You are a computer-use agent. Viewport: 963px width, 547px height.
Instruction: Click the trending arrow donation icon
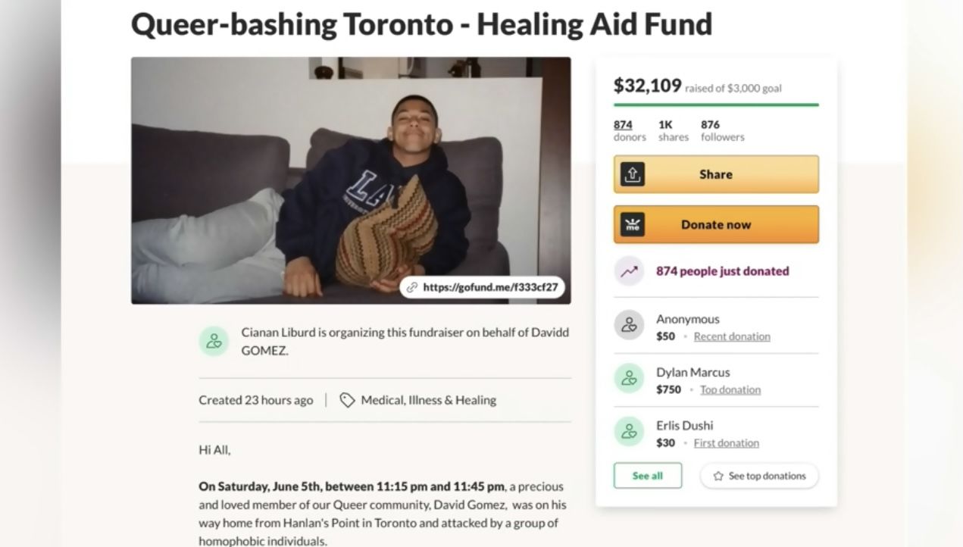pyautogui.click(x=629, y=271)
